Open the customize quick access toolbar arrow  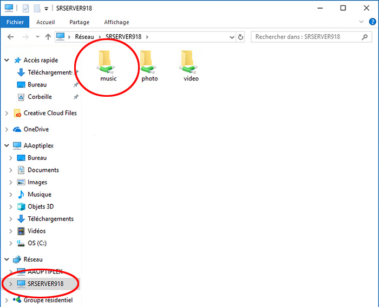pyautogui.click(x=46, y=9)
